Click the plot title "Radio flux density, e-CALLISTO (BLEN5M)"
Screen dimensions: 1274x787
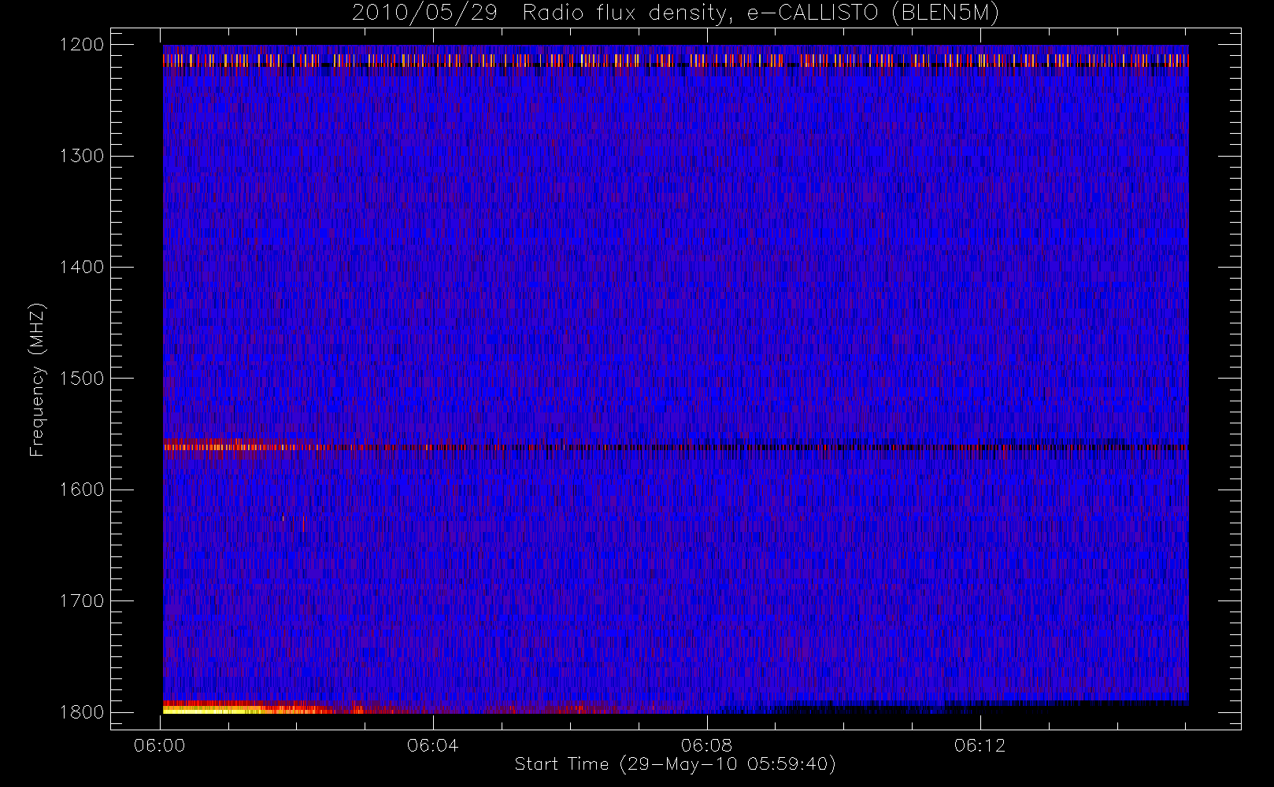point(761,13)
